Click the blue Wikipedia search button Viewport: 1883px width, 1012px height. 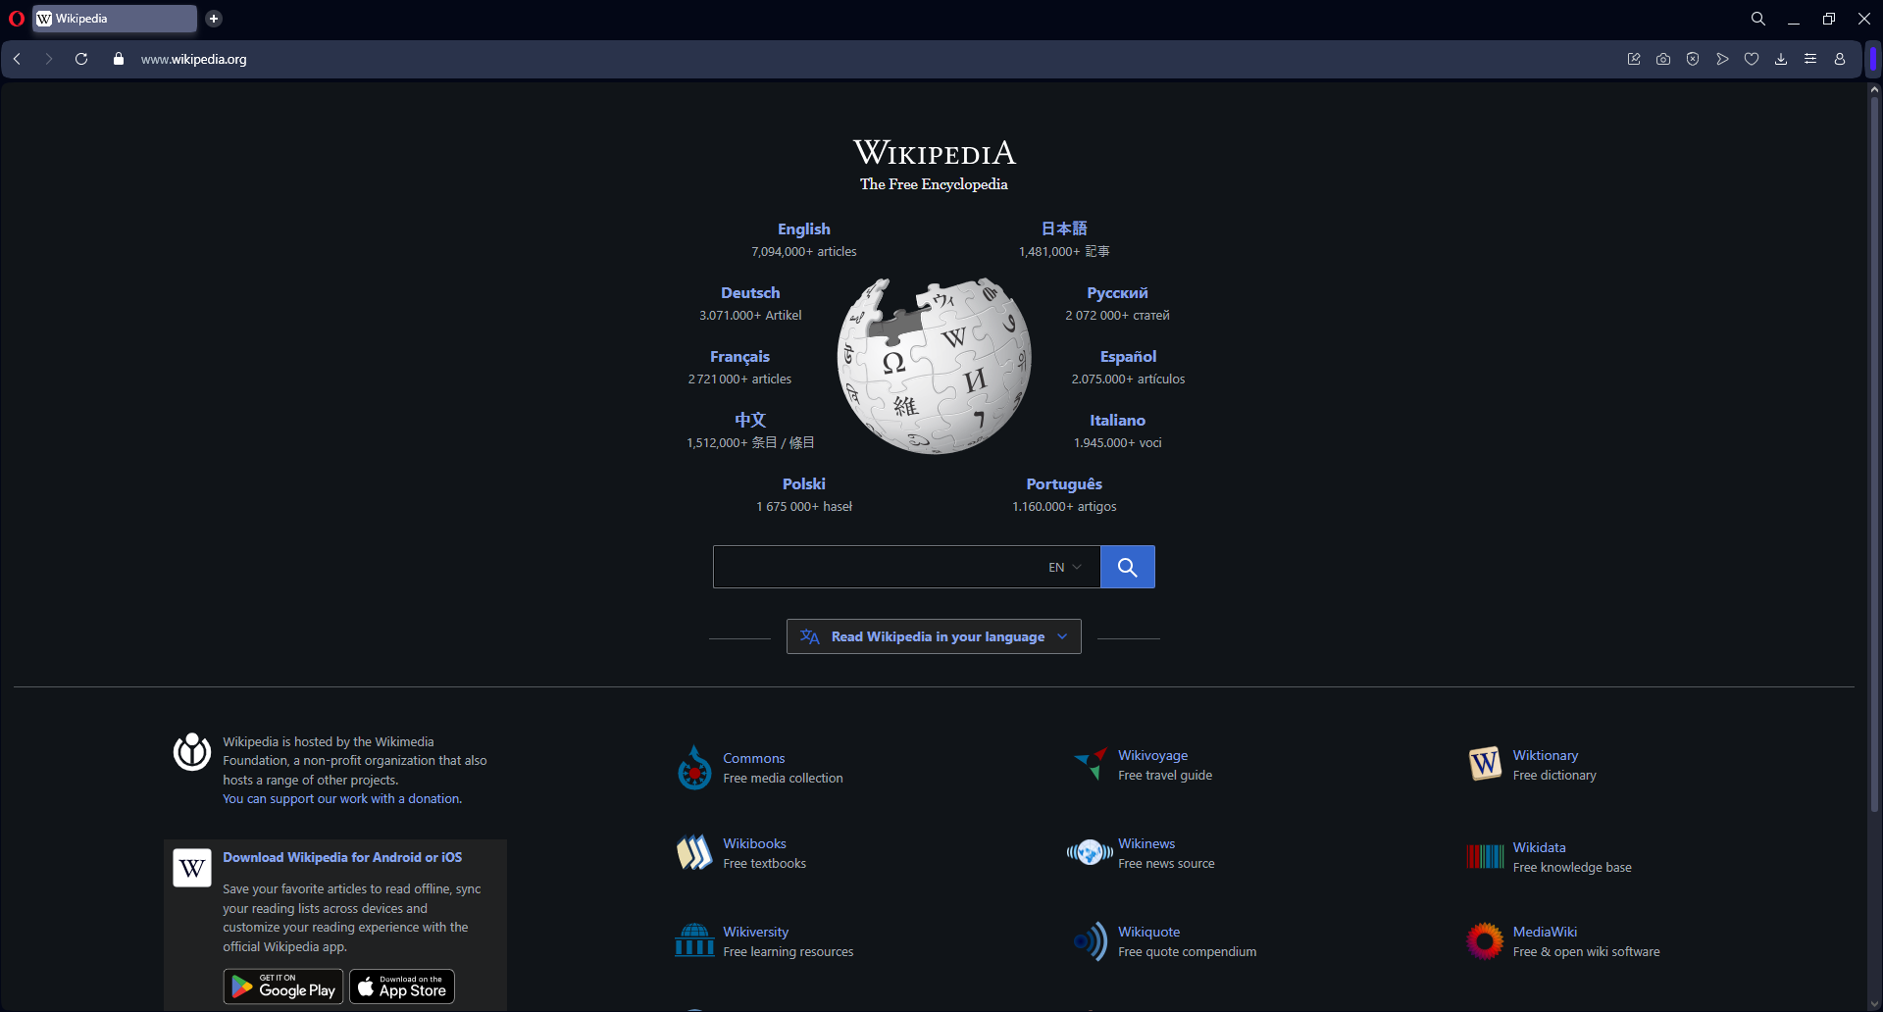click(1128, 567)
